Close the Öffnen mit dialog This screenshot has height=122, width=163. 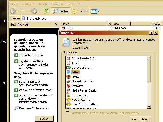point(156,33)
